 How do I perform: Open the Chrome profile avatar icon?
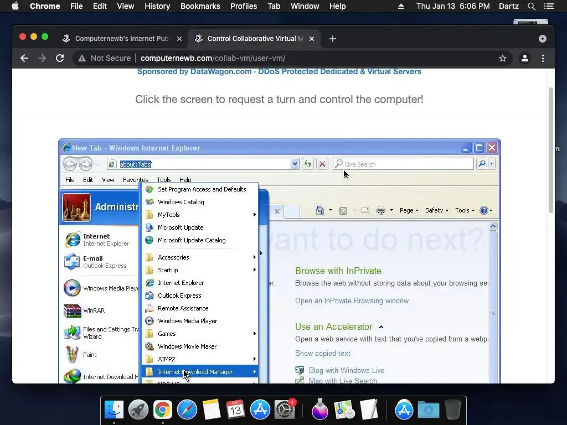pyautogui.click(x=525, y=58)
